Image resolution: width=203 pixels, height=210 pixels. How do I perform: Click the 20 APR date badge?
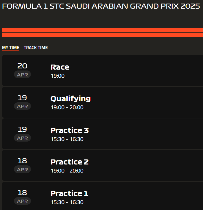pos(22,70)
